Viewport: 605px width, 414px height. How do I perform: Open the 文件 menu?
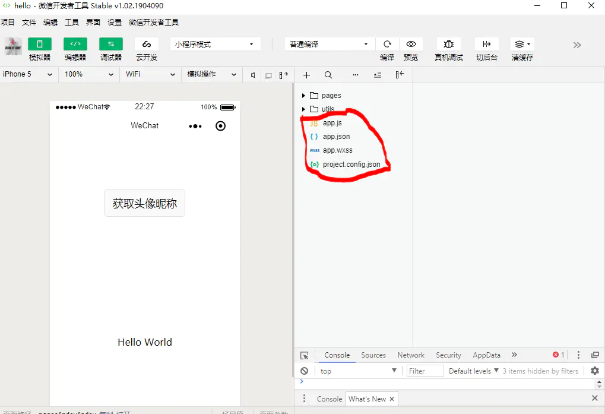[29, 23]
